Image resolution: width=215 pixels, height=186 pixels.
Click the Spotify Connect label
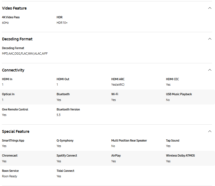click(x=67, y=155)
